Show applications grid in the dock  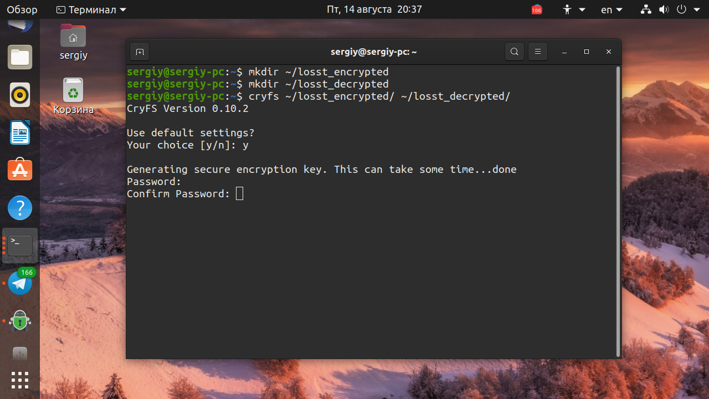[20, 380]
